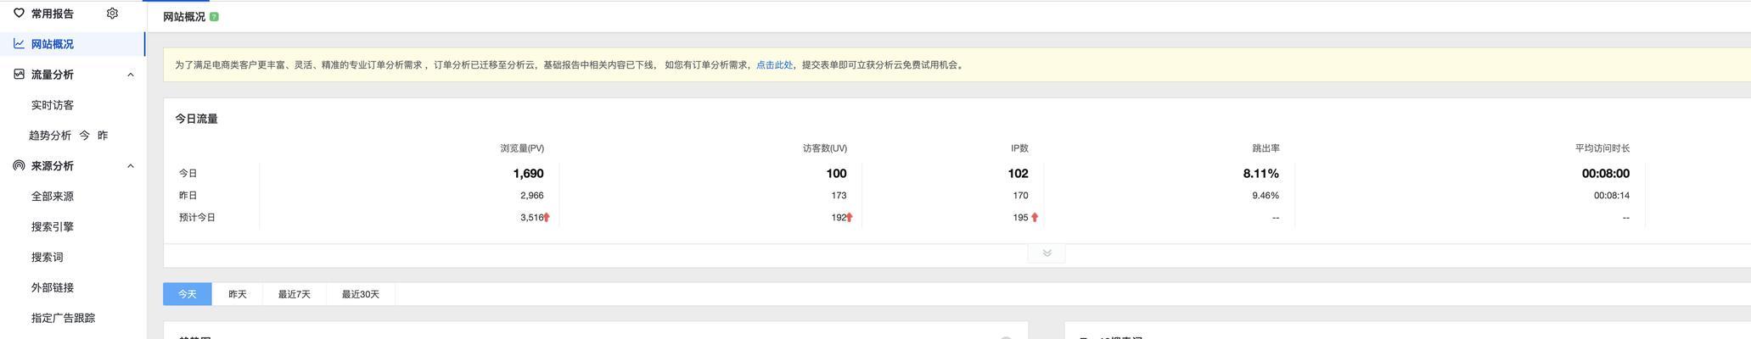1751x339 pixels.
Task: Click red up arrow next to 192
Action: click(849, 218)
